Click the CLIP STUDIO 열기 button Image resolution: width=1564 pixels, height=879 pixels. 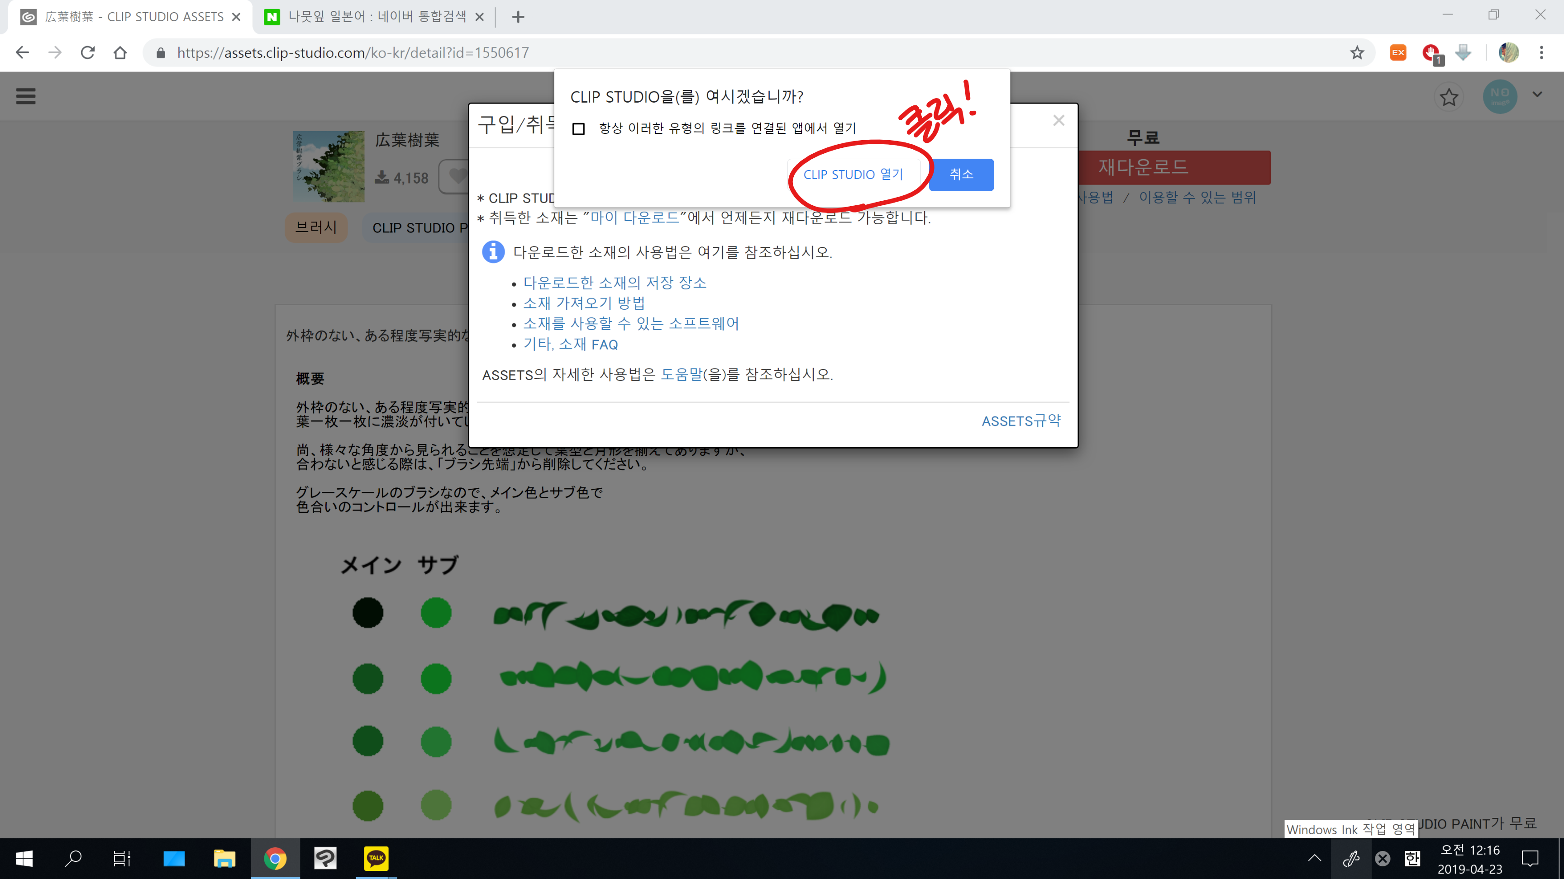point(853,175)
